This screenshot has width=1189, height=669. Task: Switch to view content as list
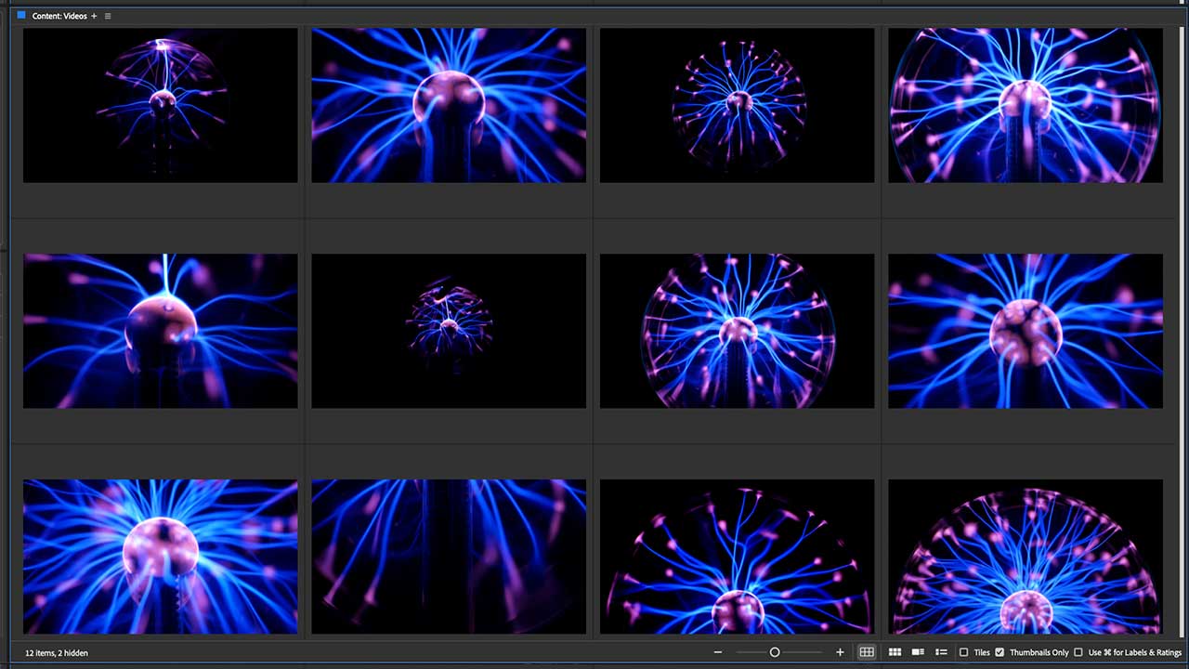pos(941,652)
